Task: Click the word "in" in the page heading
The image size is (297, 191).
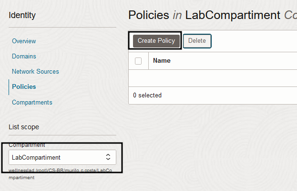Action: [177, 15]
